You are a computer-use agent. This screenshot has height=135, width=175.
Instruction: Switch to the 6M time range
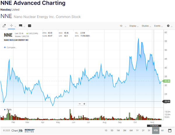[131, 130]
